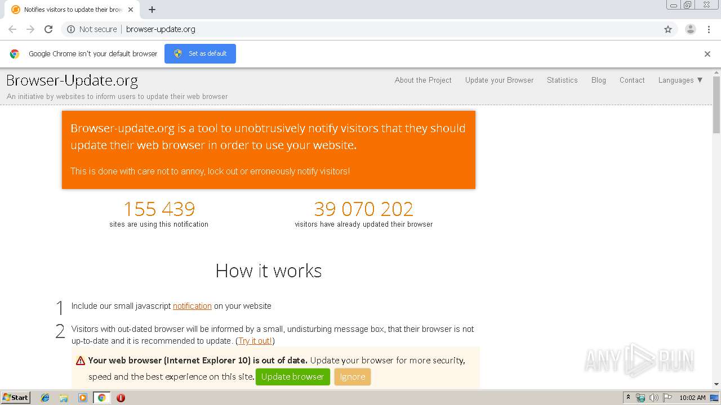Click the page vertical scrollbar thumb
The height and width of the screenshot is (405, 721).
point(716,105)
